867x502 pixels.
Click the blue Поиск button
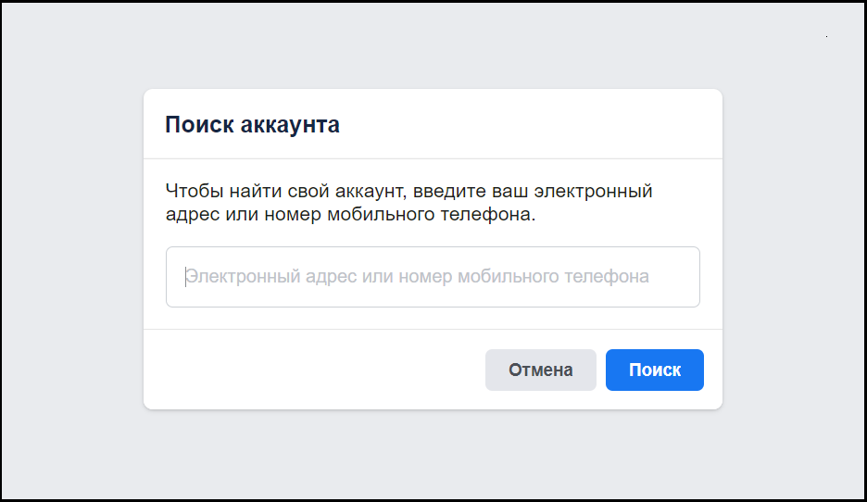(x=655, y=370)
